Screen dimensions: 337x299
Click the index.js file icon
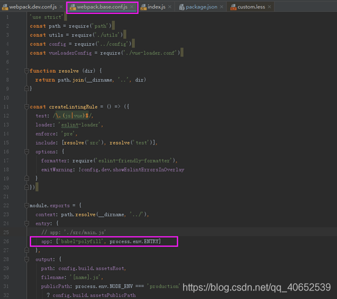coord(144,7)
